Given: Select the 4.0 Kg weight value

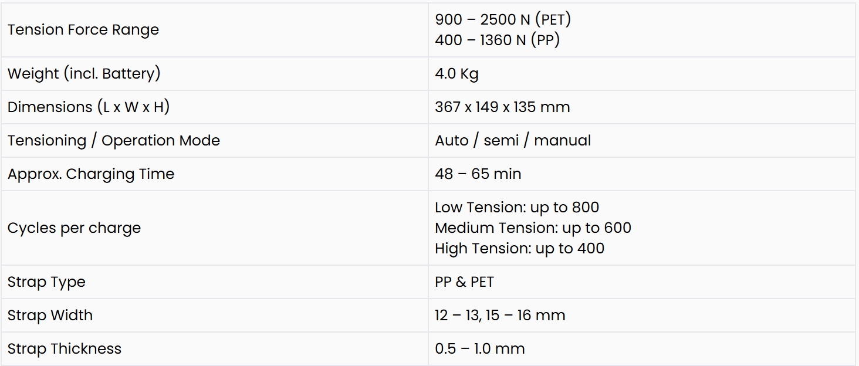Looking at the screenshot, I should coord(456,74).
